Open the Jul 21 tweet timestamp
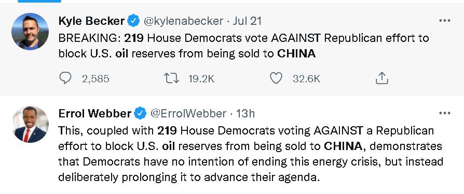This screenshot has height=194, width=464. pos(247,21)
